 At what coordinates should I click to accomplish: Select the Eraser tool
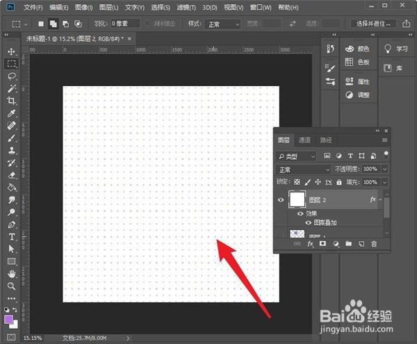tap(11, 175)
